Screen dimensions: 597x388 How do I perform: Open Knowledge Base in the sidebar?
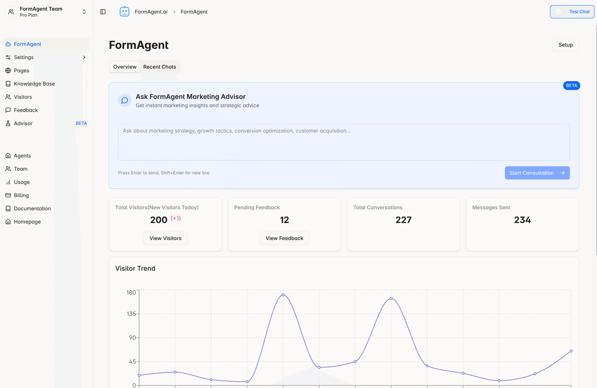click(x=46, y=84)
